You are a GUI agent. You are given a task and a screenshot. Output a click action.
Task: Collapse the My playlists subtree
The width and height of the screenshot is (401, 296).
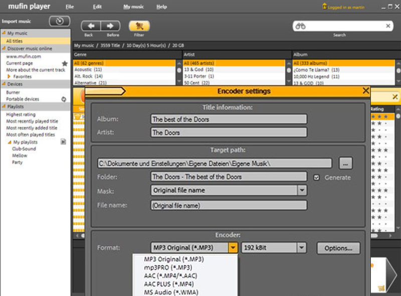10,142
